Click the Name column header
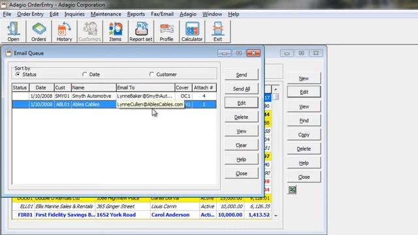Image resolution: width=418 pixels, height=235 pixels. click(93, 87)
